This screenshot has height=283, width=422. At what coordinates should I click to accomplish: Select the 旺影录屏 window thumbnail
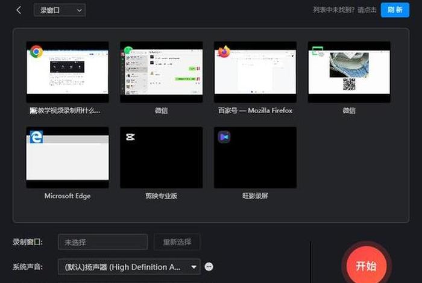point(255,157)
